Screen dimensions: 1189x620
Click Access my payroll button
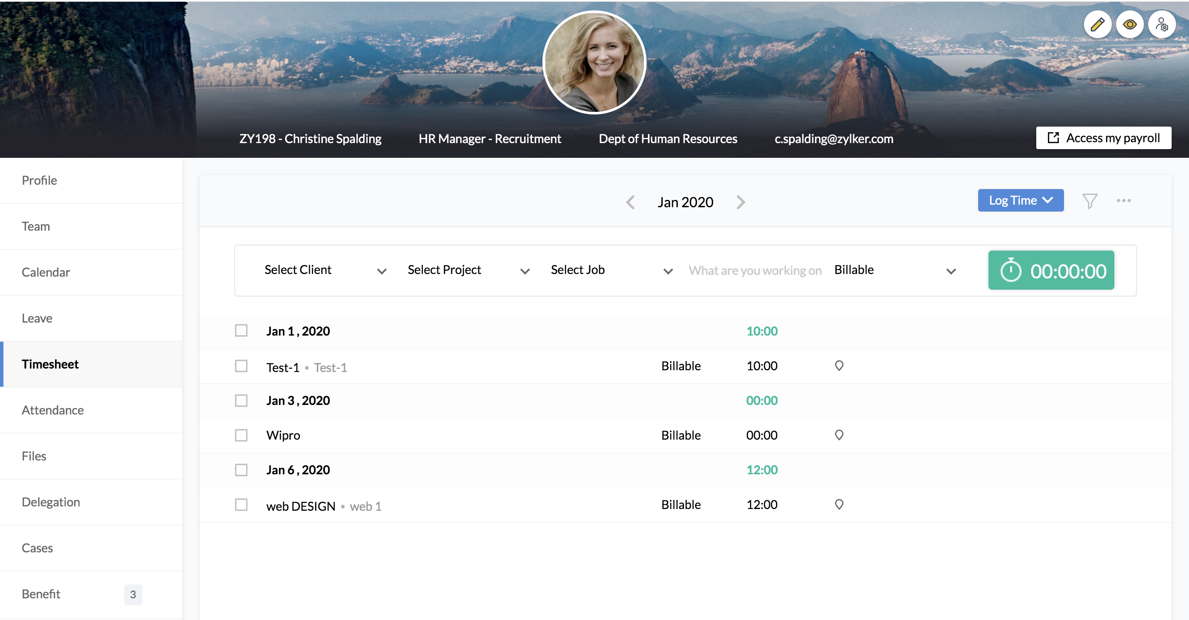(x=1103, y=138)
